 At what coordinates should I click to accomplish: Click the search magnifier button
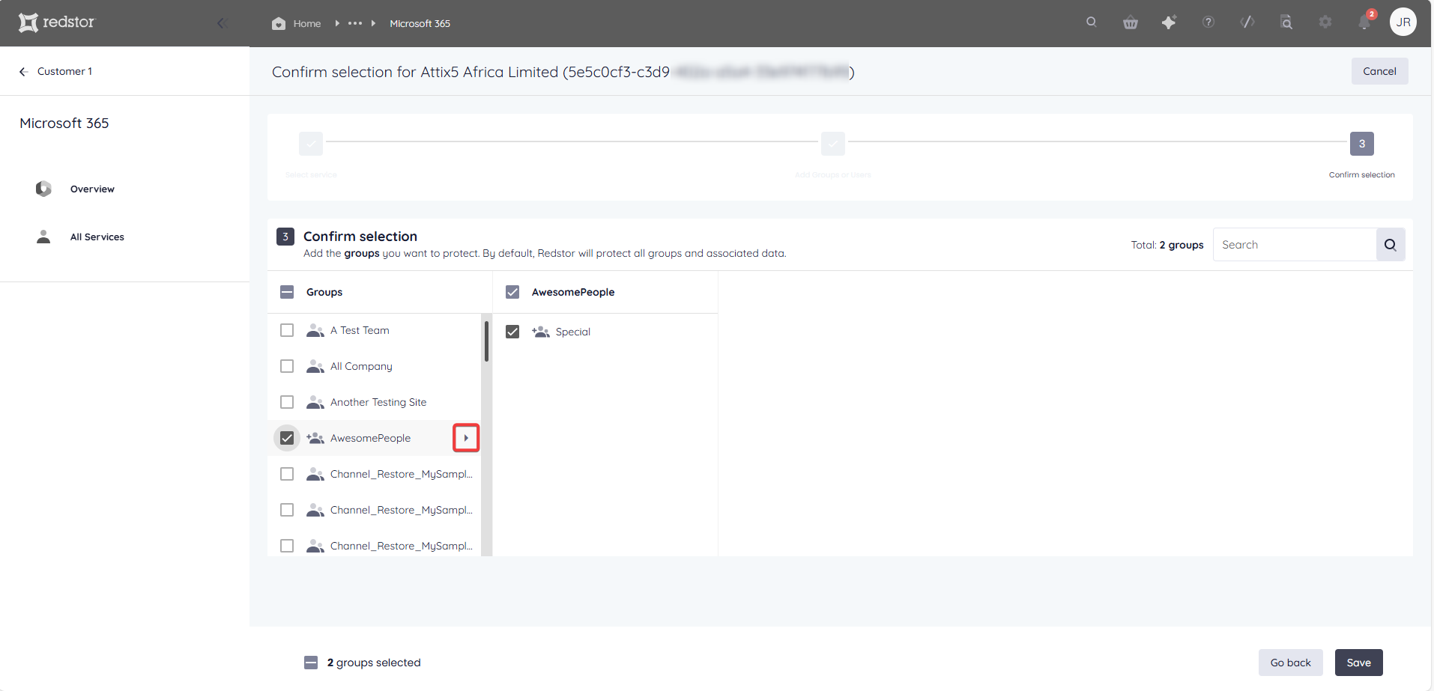1391,245
